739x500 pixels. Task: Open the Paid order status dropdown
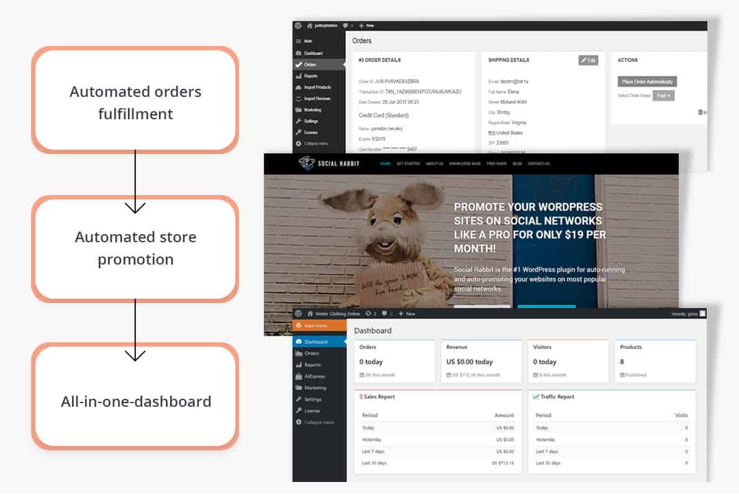(x=664, y=96)
